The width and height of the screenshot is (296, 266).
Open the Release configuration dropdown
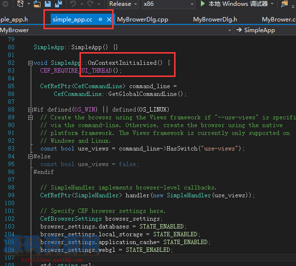[123, 4]
